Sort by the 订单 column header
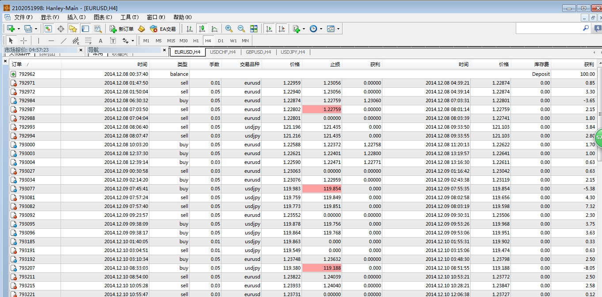Image resolution: width=602 pixels, height=297 pixels. [x=35, y=64]
